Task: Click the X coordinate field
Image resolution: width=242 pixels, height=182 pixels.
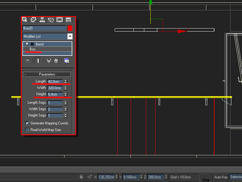Action: click(106, 177)
